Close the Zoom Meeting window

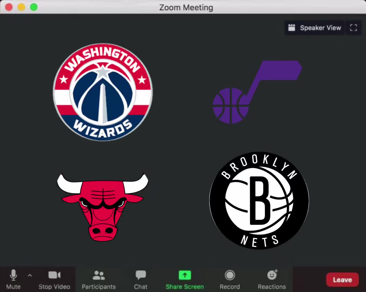pos(9,7)
